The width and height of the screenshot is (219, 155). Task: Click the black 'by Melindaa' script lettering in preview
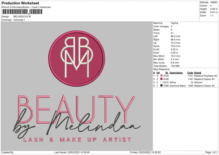(x=77, y=124)
